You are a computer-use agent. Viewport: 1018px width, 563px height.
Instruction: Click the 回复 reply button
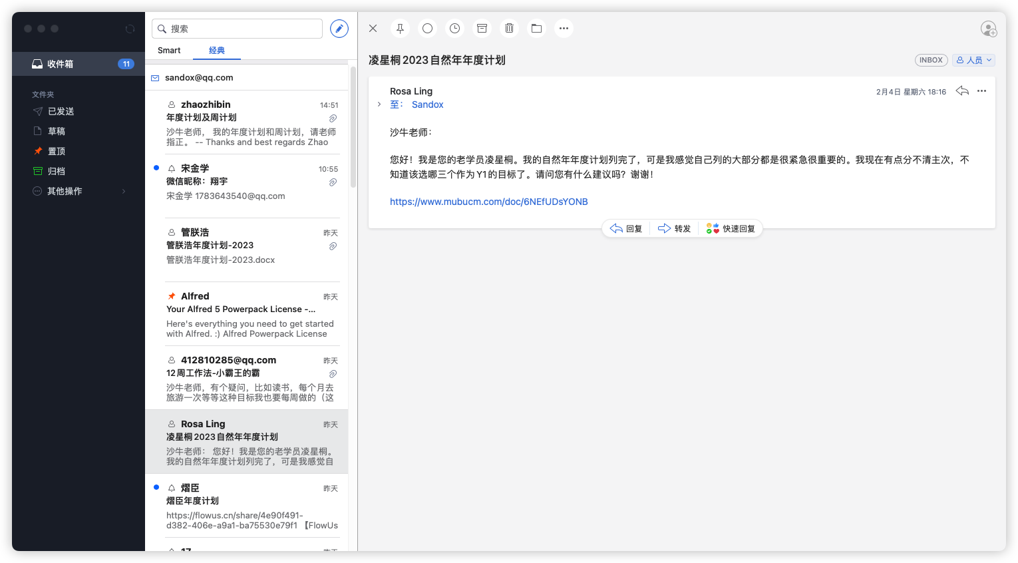click(626, 229)
